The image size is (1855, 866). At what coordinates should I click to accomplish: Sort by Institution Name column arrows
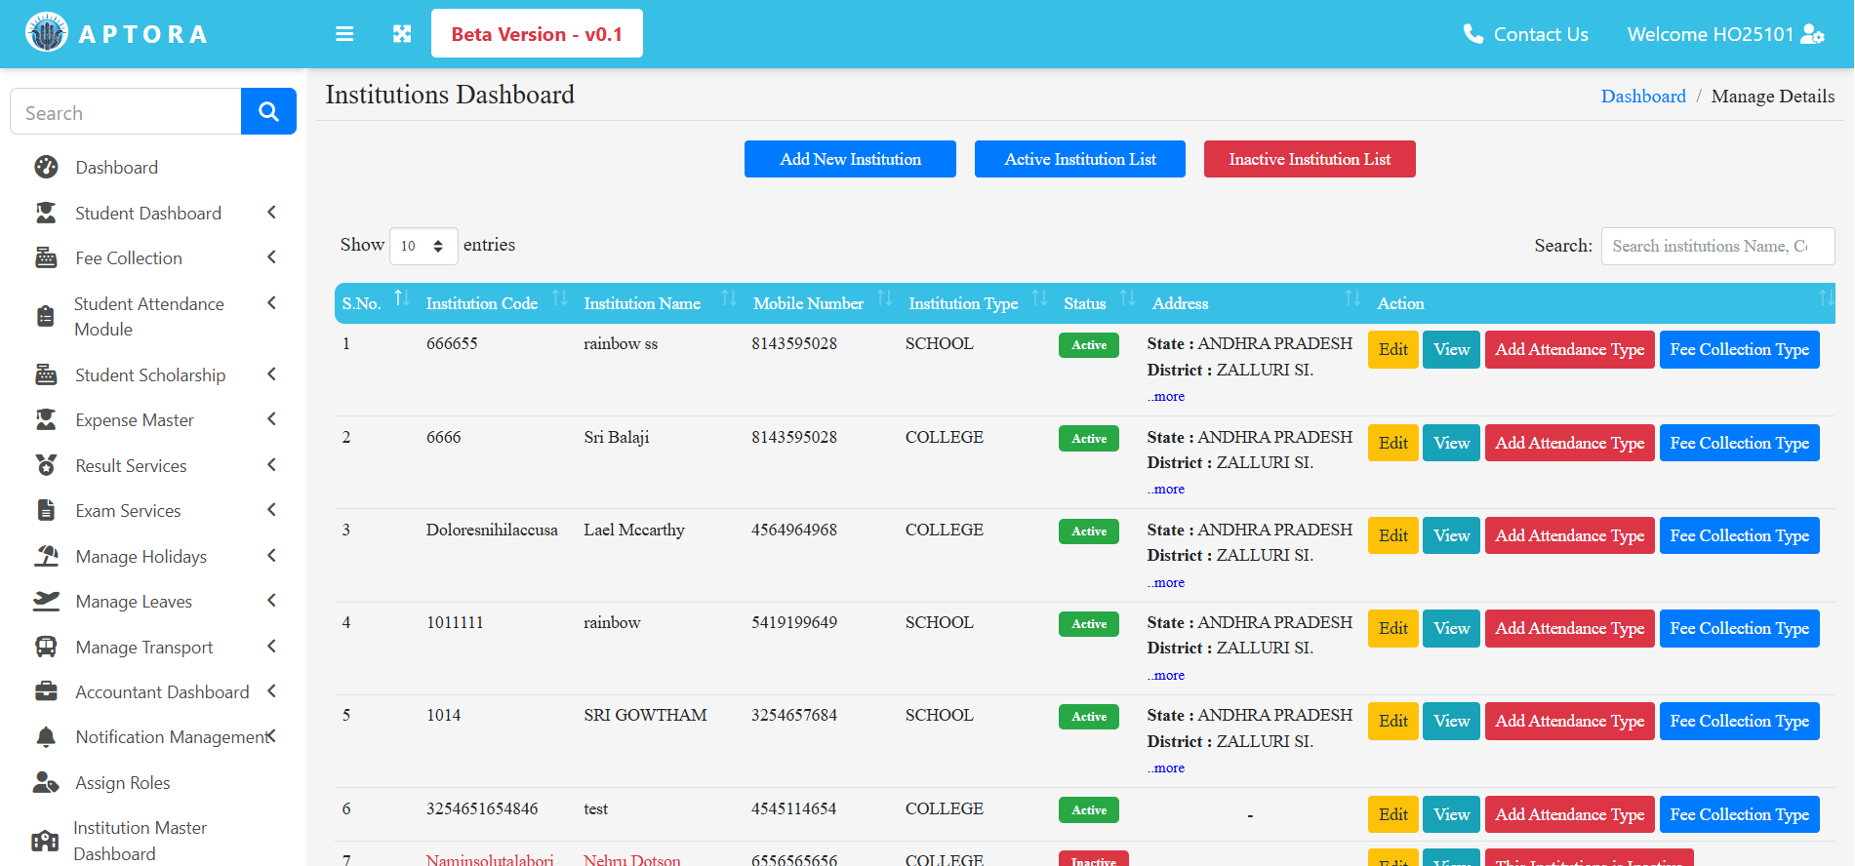(x=729, y=297)
